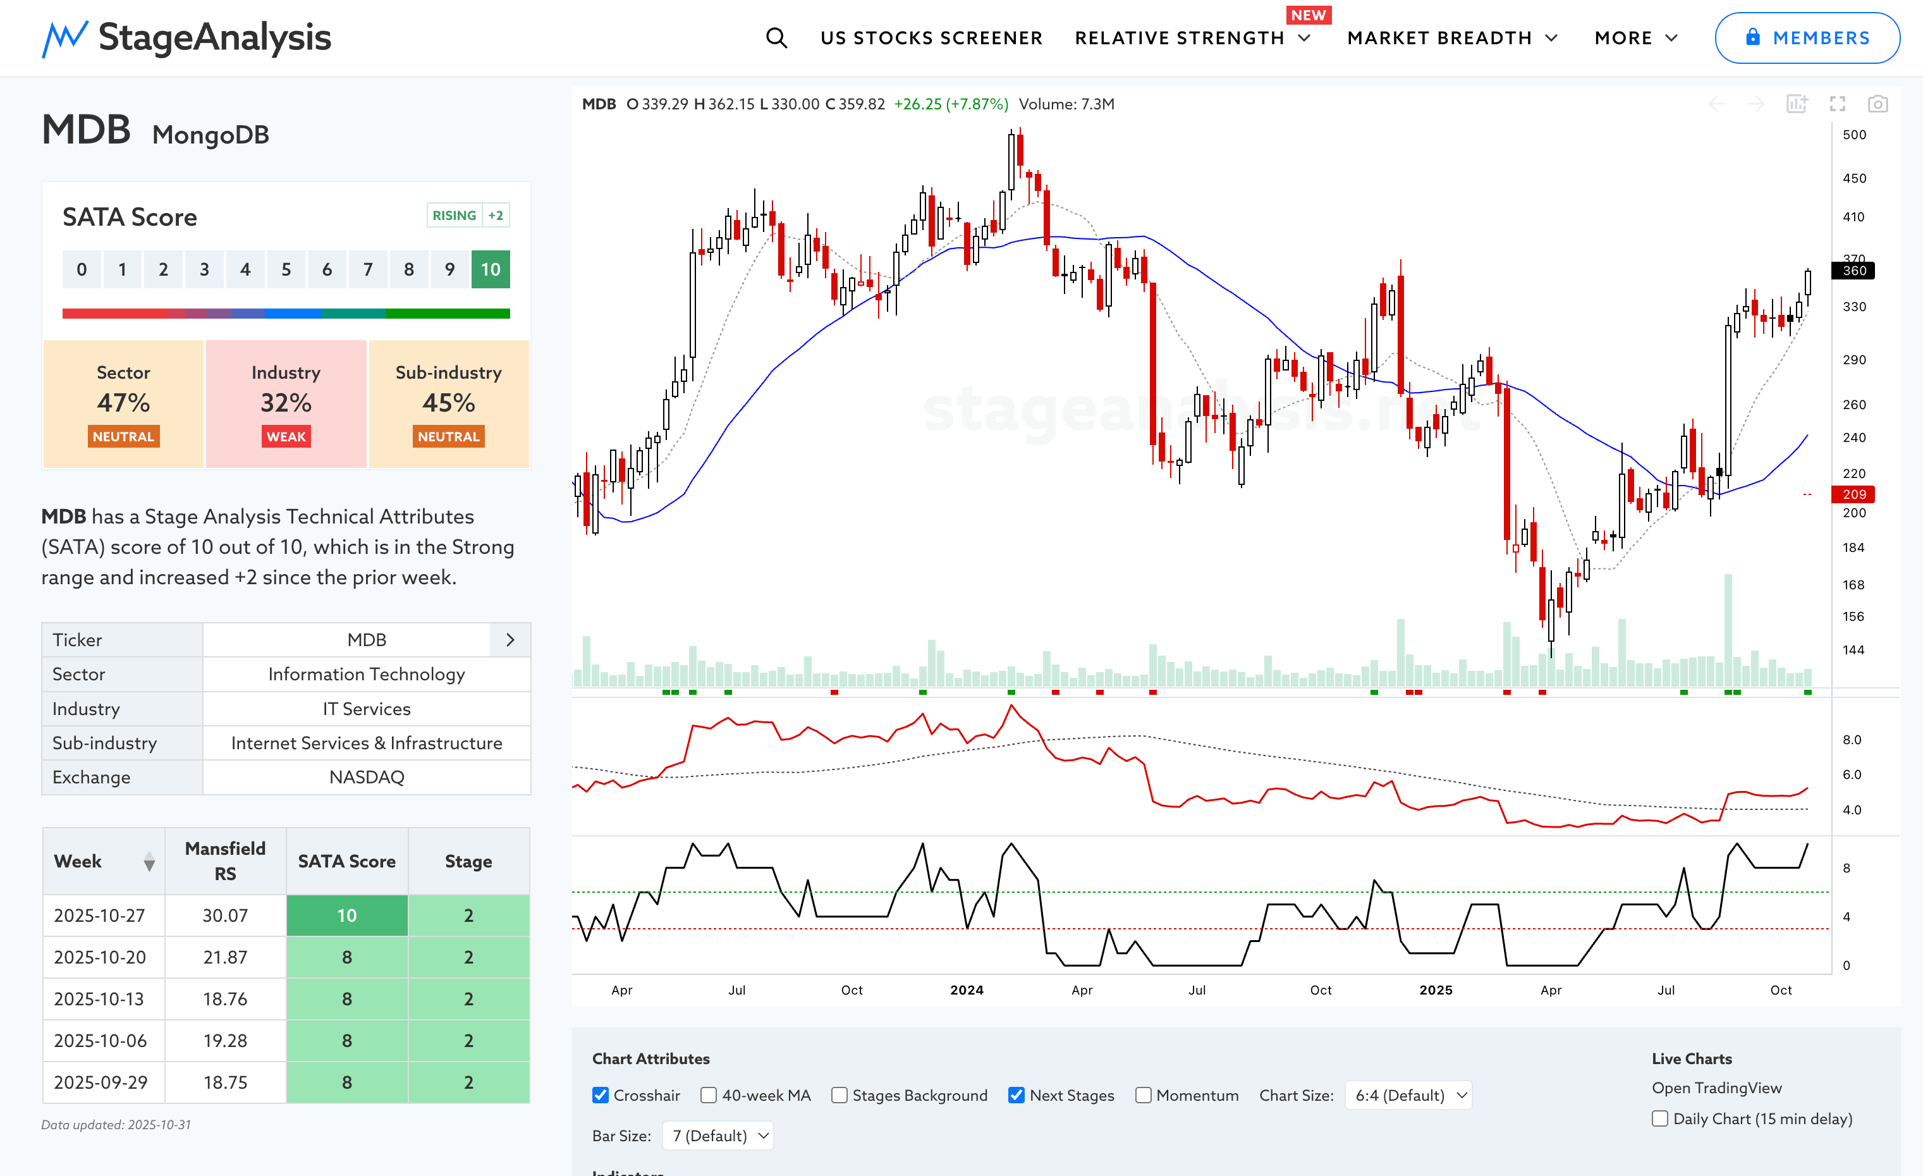
Task: Click the Week column sort arrows
Action: tap(149, 862)
